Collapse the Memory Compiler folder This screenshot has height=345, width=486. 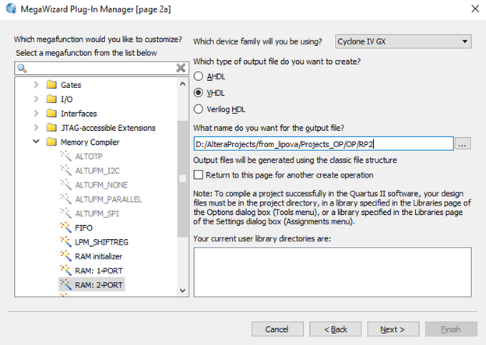click(x=36, y=142)
